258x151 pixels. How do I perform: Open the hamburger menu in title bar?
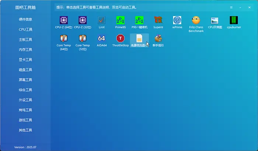[231, 7]
